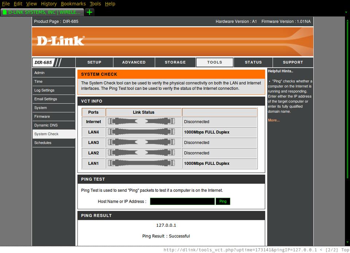
Task: Open the Edit menu
Action: point(18,4)
